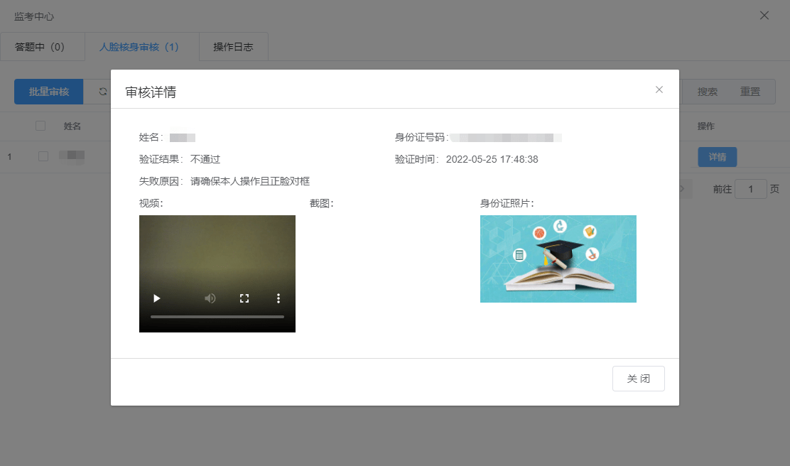Click the next page arrow in pagination

click(683, 189)
